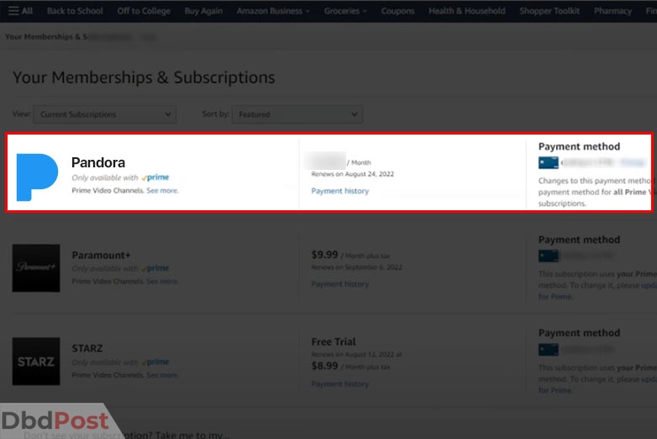Viewport: 657px width, 439px height.
Task: Open Sort by Featured dropdown
Action: (297, 114)
